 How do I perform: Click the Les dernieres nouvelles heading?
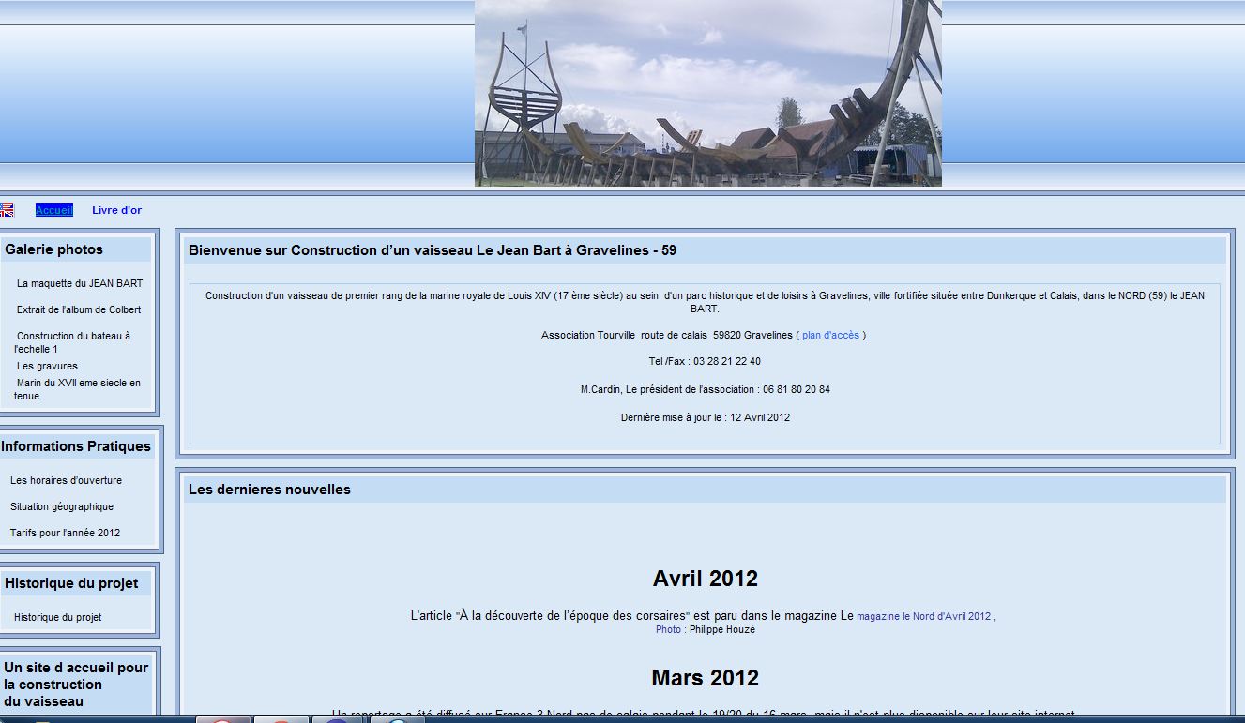269,490
